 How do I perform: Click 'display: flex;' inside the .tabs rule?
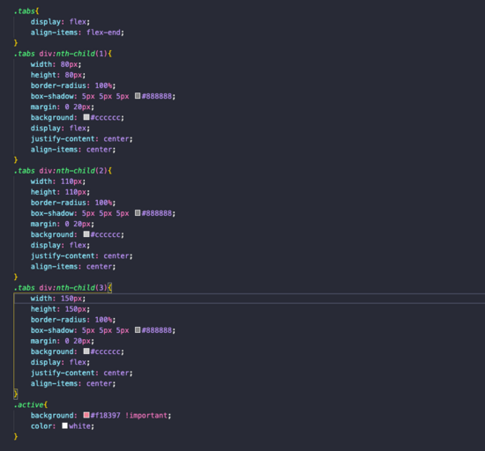point(60,22)
